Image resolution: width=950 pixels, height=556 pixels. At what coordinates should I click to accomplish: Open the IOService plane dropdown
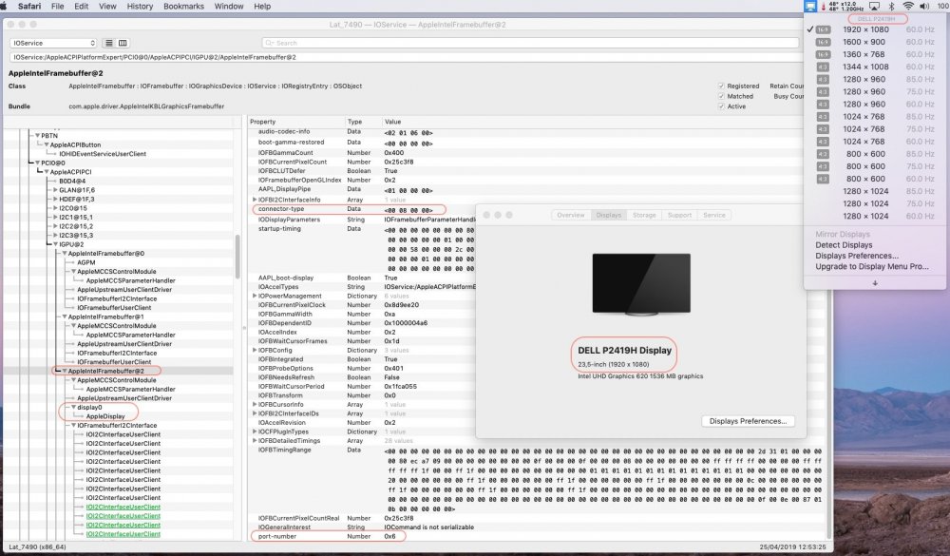[x=52, y=43]
